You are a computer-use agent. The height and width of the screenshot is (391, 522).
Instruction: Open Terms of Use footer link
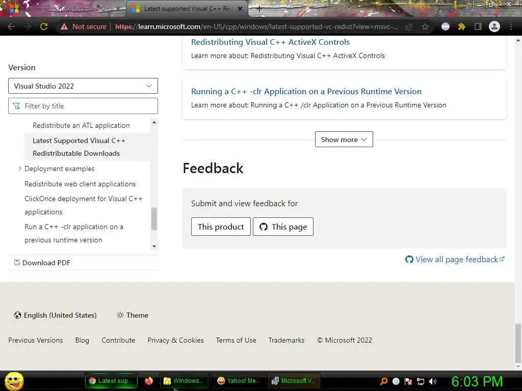pyautogui.click(x=236, y=340)
